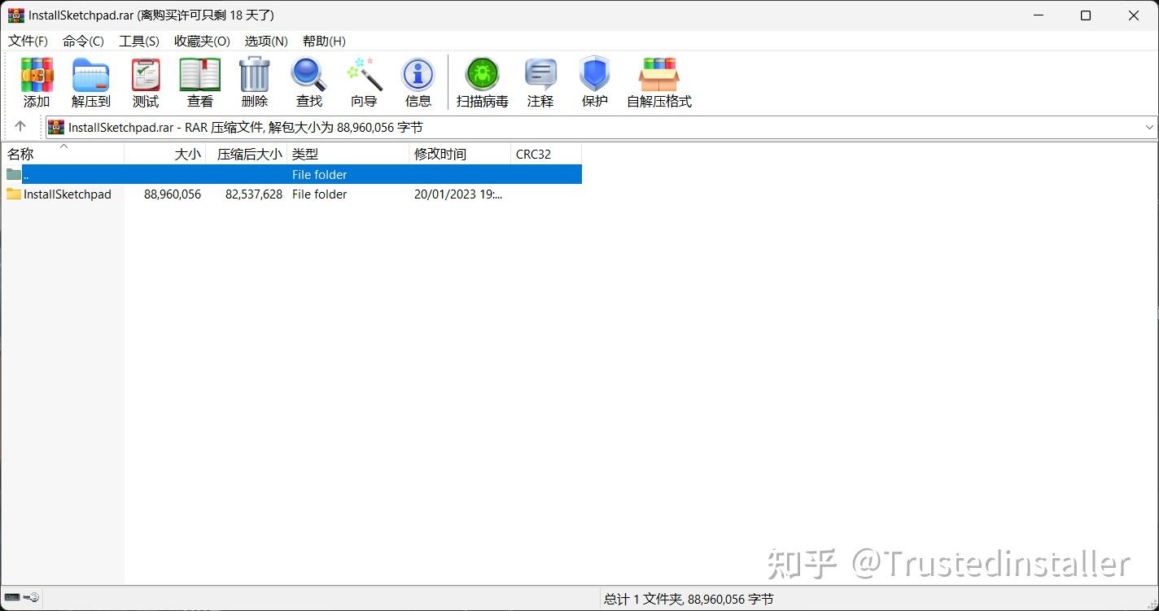Open the address bar dropdown arrow
This screenshot has height=611, width=1159.
click(x=1148, y=127)
